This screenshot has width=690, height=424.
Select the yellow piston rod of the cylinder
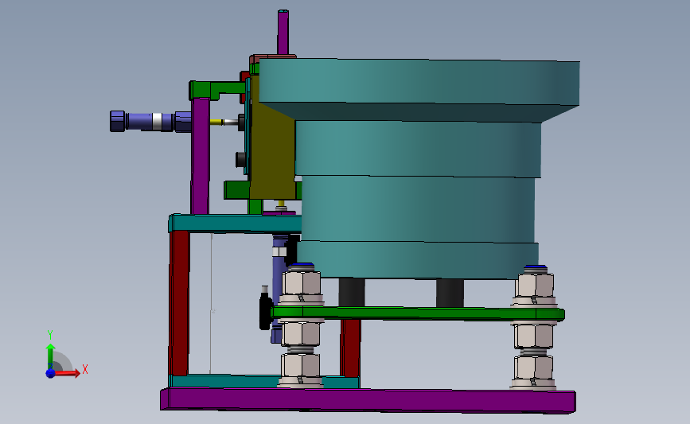click(216, 122)
